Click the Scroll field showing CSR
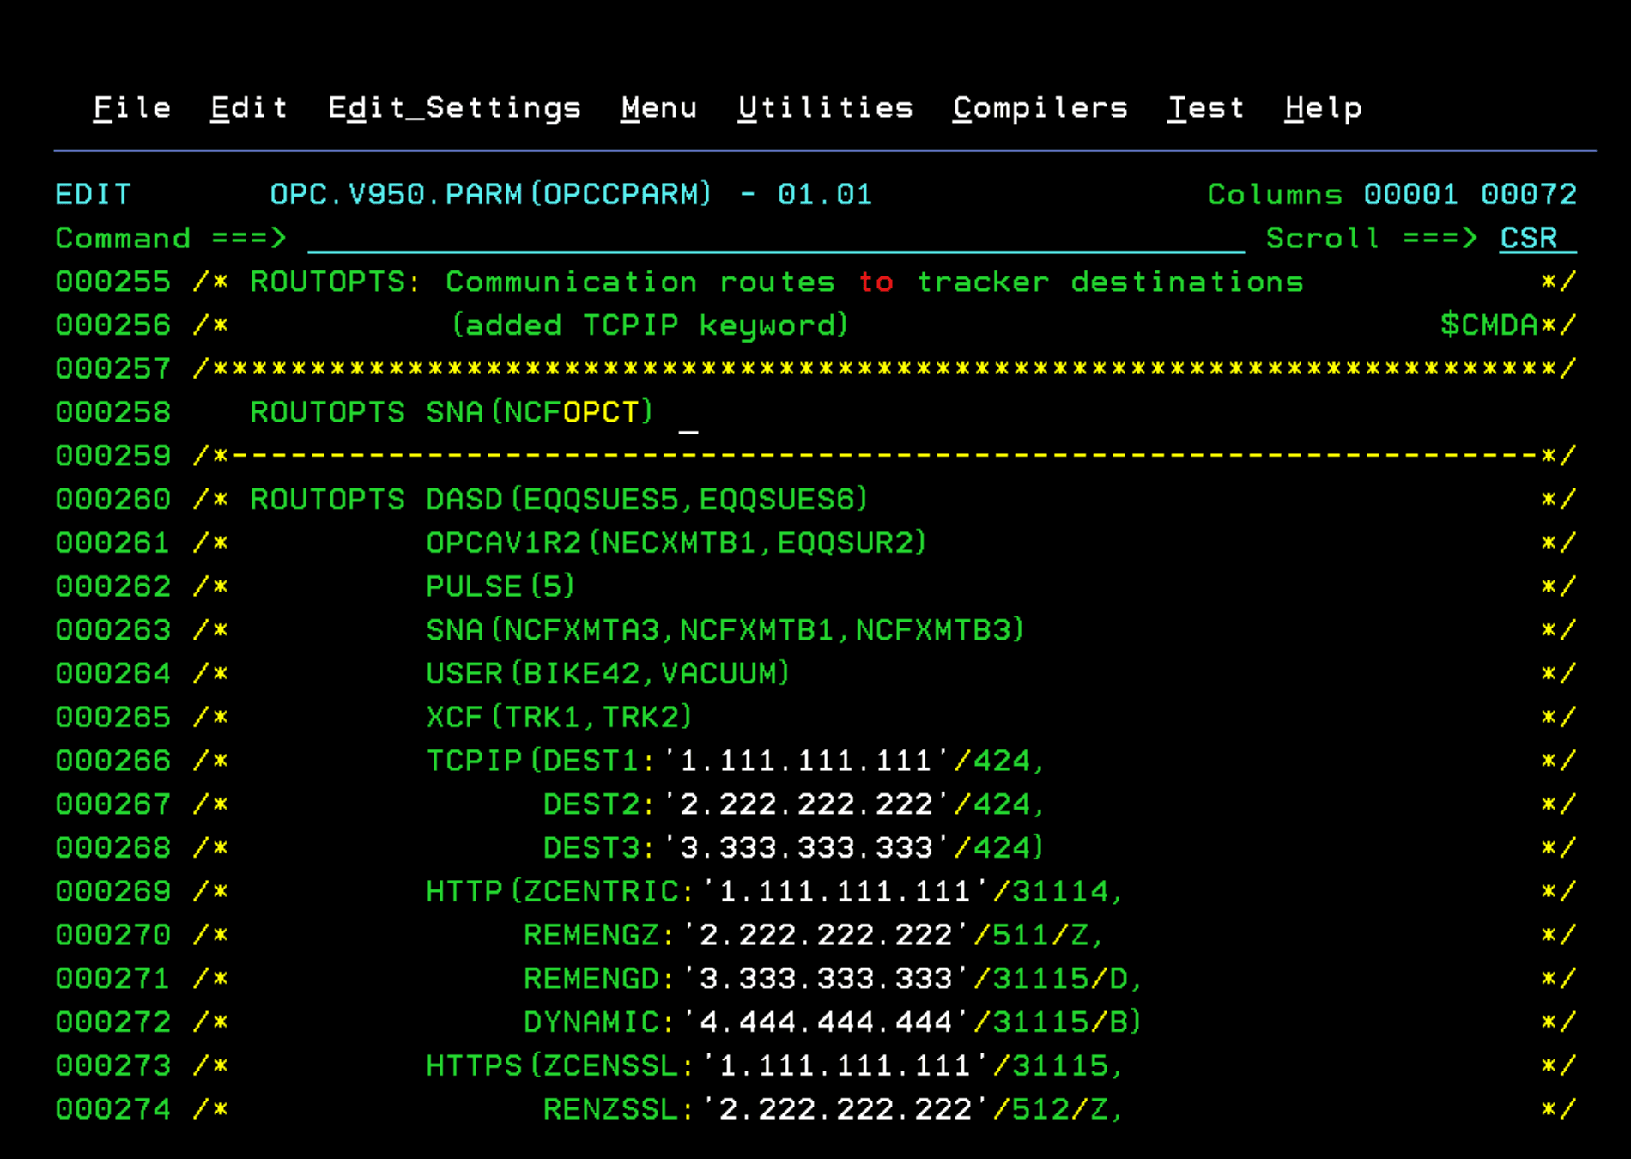 [x=1528, y=239]
